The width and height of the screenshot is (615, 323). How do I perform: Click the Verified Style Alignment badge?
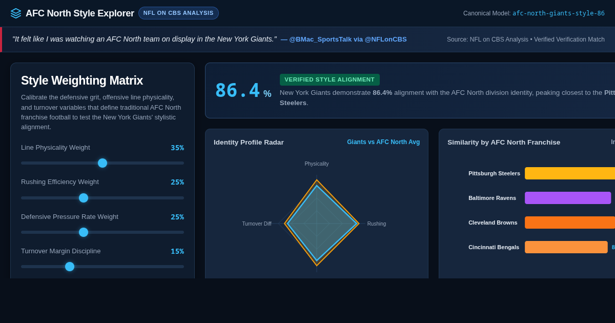330,79
